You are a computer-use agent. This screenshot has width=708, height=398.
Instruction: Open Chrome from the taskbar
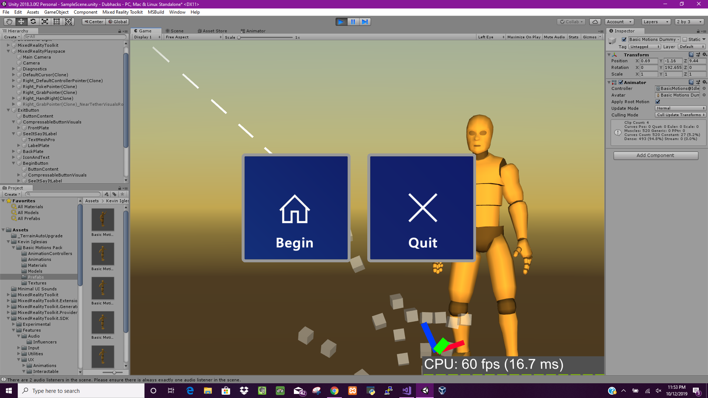(x=334, y=391)
